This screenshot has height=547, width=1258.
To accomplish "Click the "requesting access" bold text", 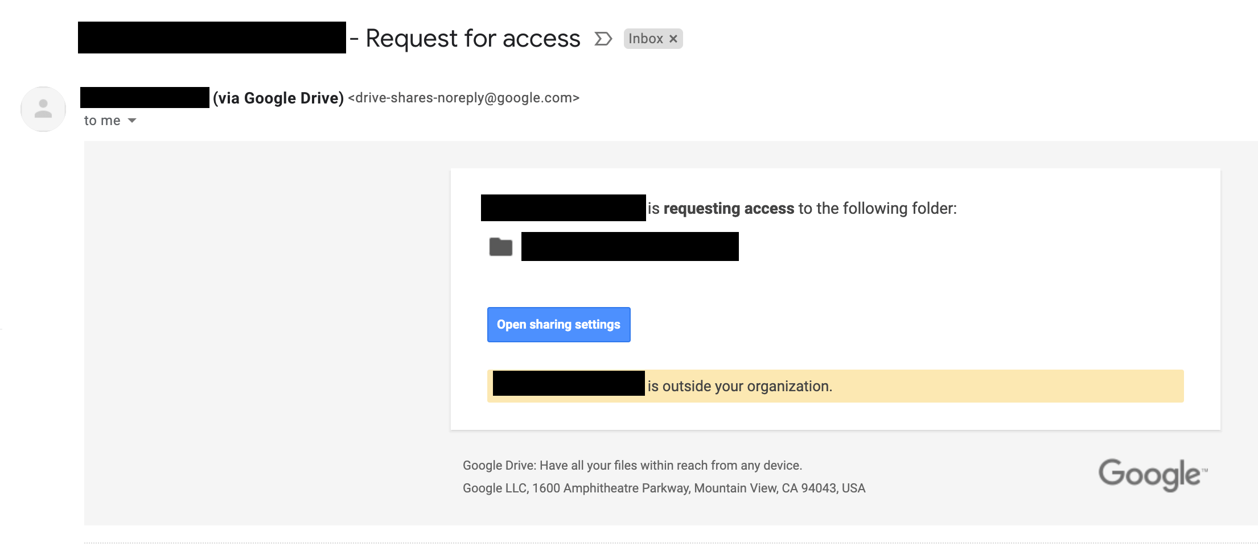I will [x=729, y=209].
